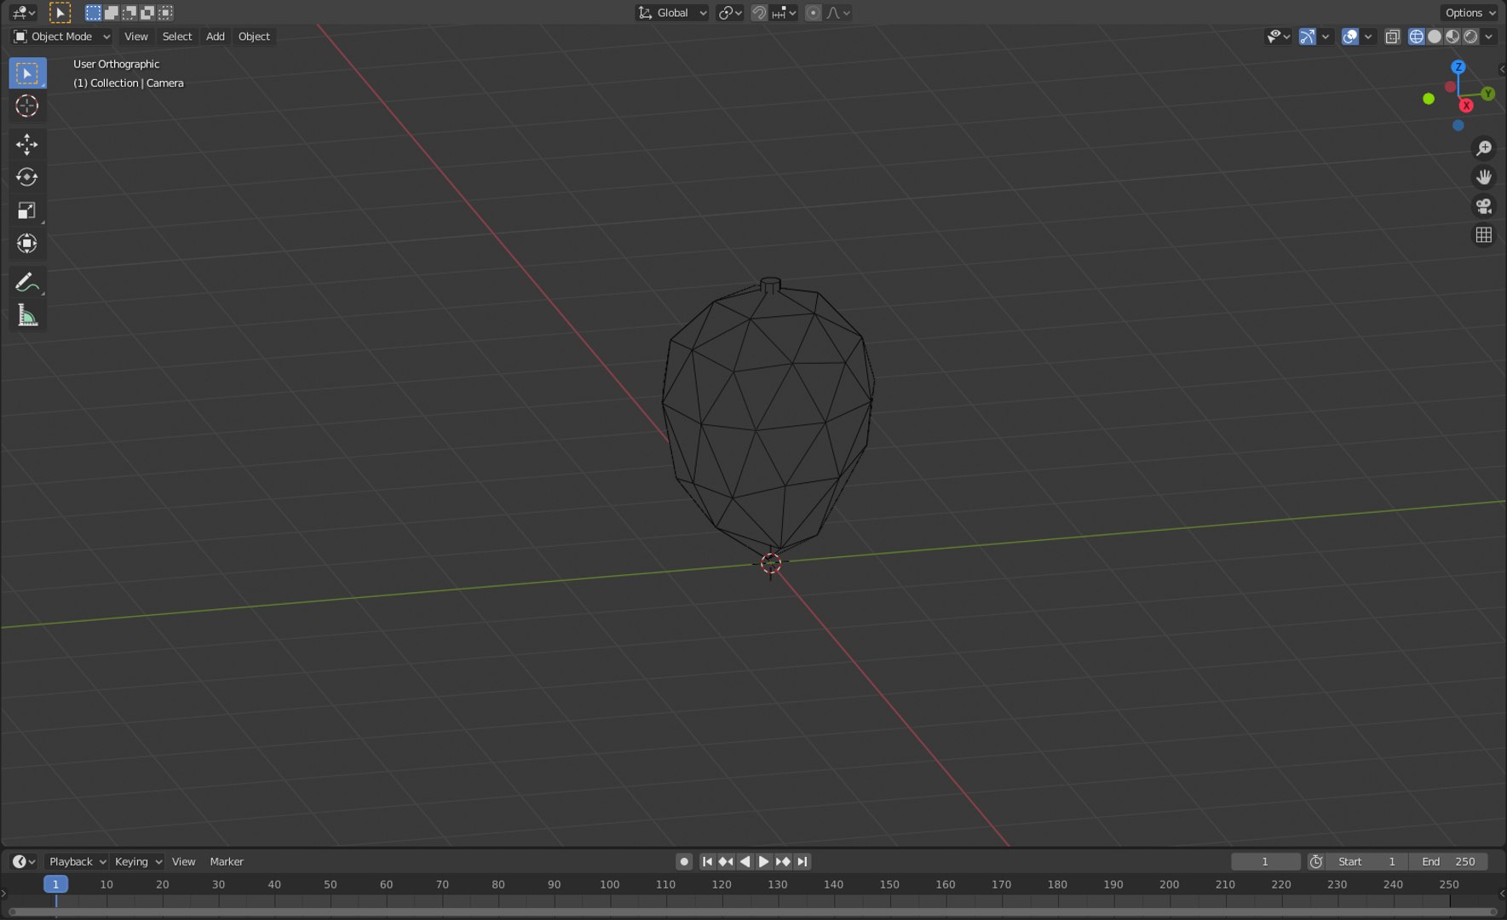Toggle use preview range clock icon

tap(1316, 861)
